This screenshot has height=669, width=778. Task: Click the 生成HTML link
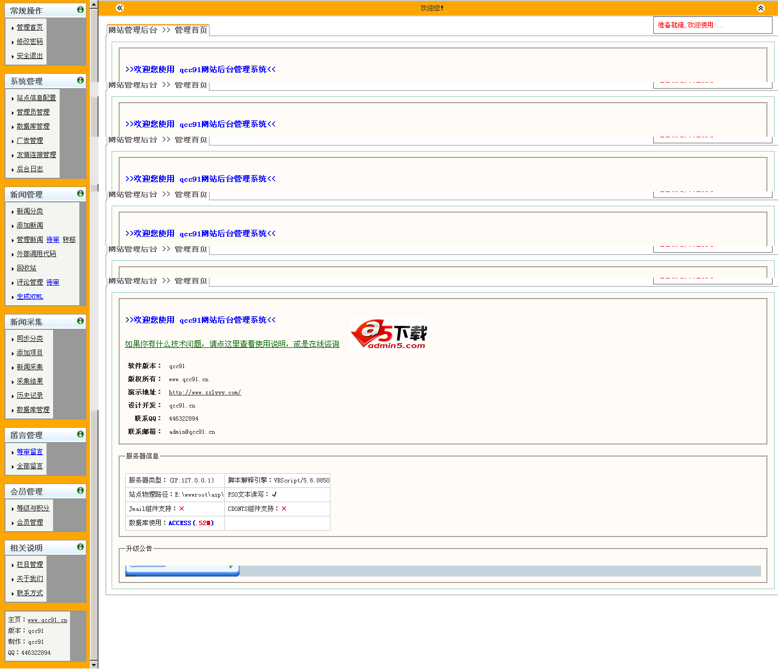tap(30, 296)
